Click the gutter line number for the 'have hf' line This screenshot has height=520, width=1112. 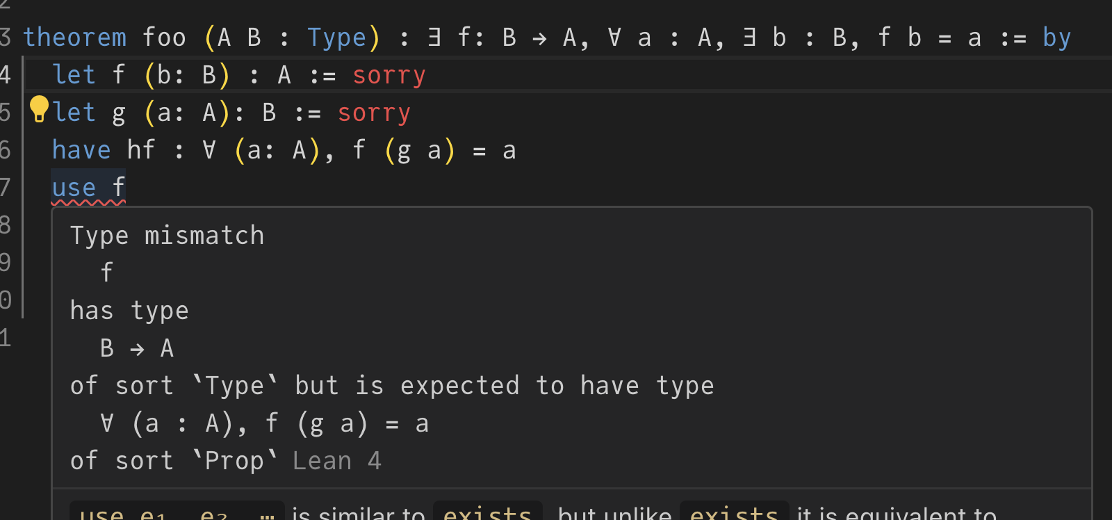(x=6, y=150)
